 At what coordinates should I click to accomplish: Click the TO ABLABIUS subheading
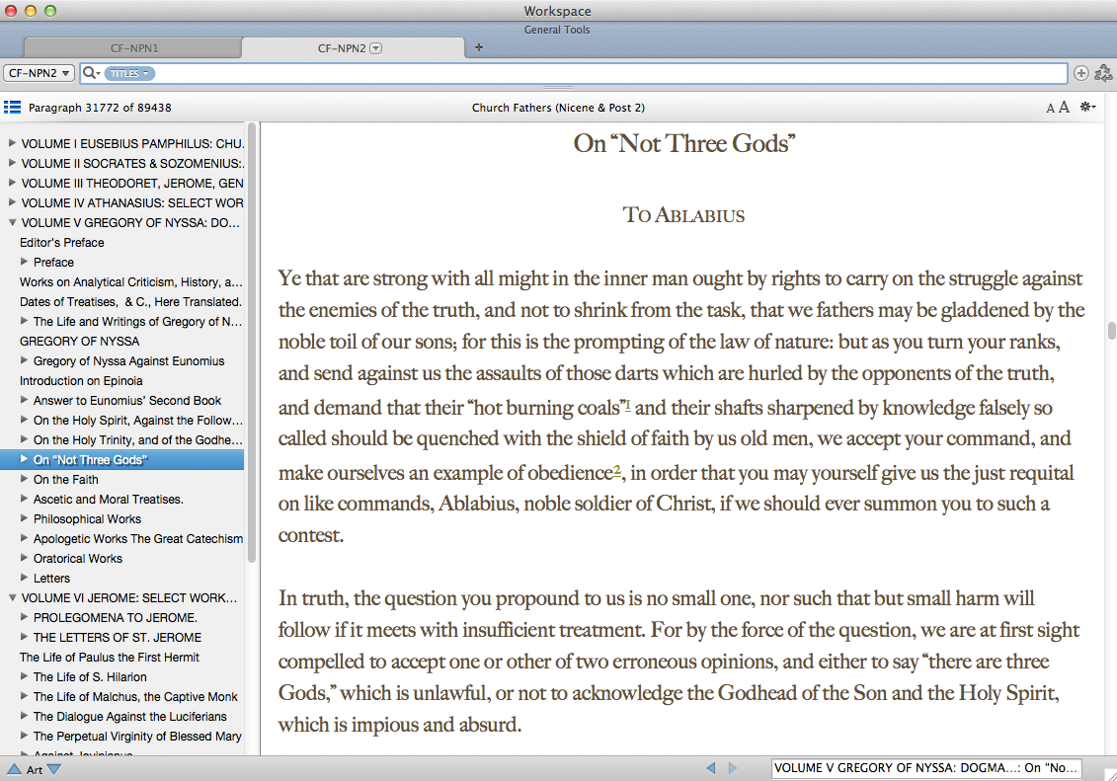pyautogui.click(x=683, y=215)
